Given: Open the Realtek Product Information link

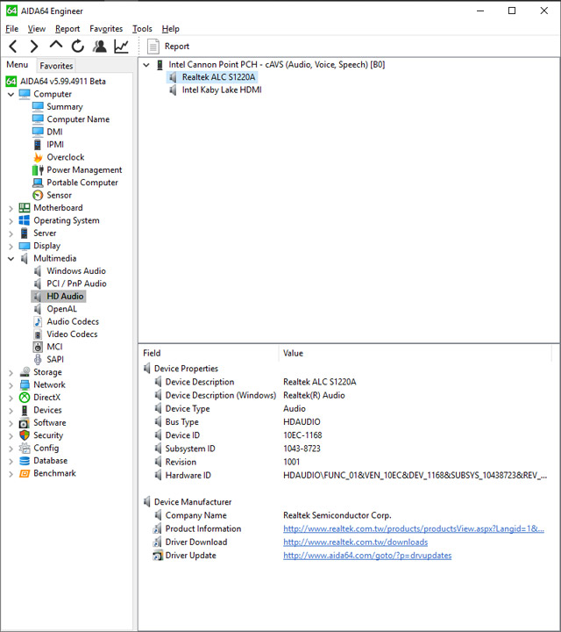Looking at the screenshot, I should 414,528.
